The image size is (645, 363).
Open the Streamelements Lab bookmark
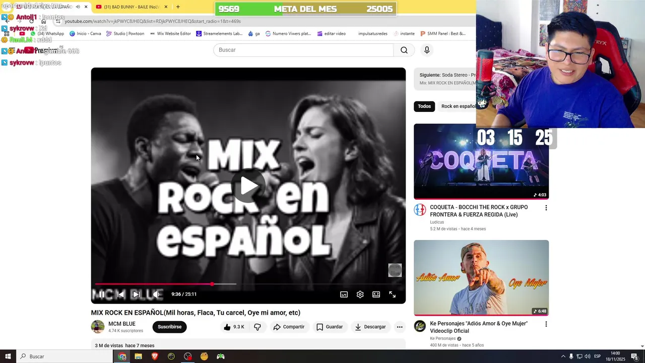point(219,34)
